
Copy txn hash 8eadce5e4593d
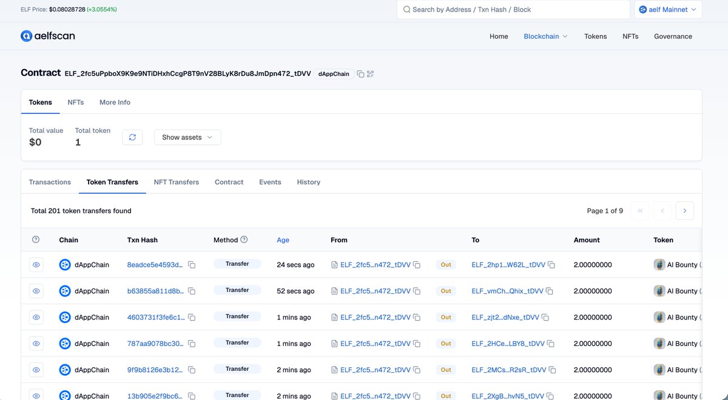coord(192,265)
